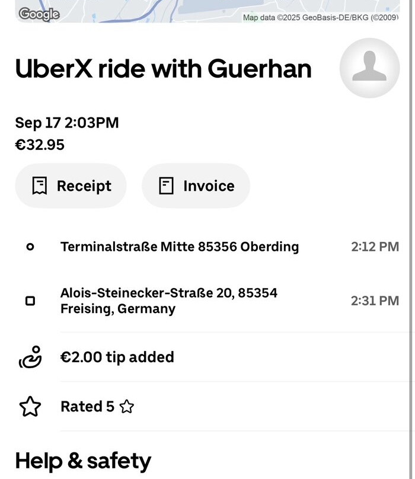Click the Help & safety heading
The width and height of the screenshot is (415, 479).
[83, 461]
